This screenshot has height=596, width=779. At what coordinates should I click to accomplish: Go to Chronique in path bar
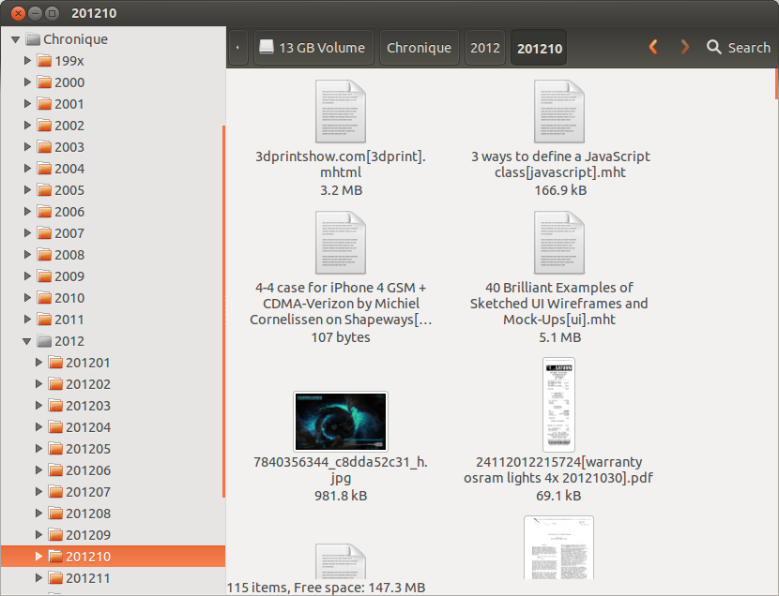coord(419,48)
